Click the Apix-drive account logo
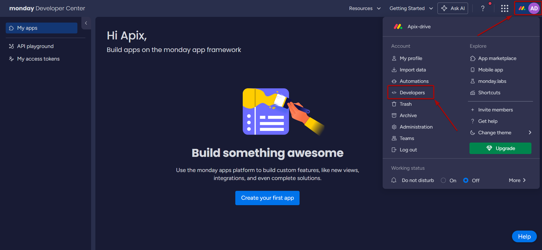 (398, 27)
